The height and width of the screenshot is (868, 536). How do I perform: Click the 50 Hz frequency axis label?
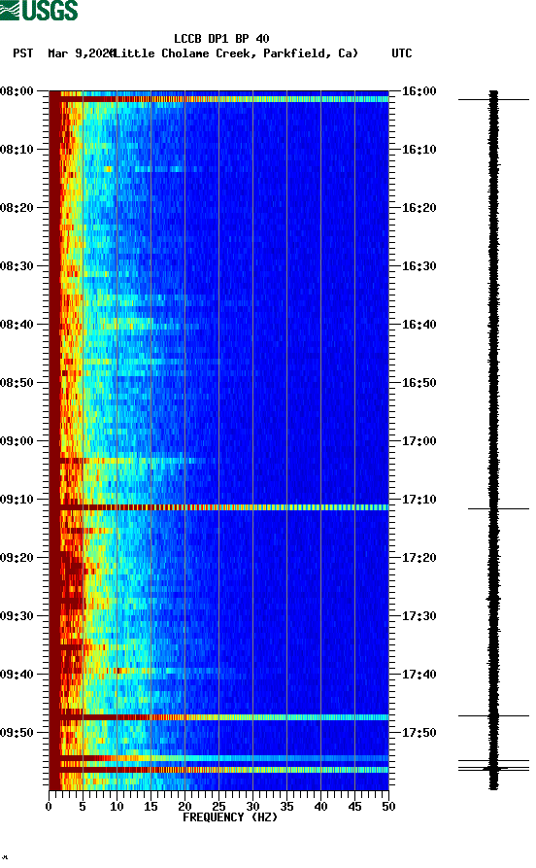(388, 807)
